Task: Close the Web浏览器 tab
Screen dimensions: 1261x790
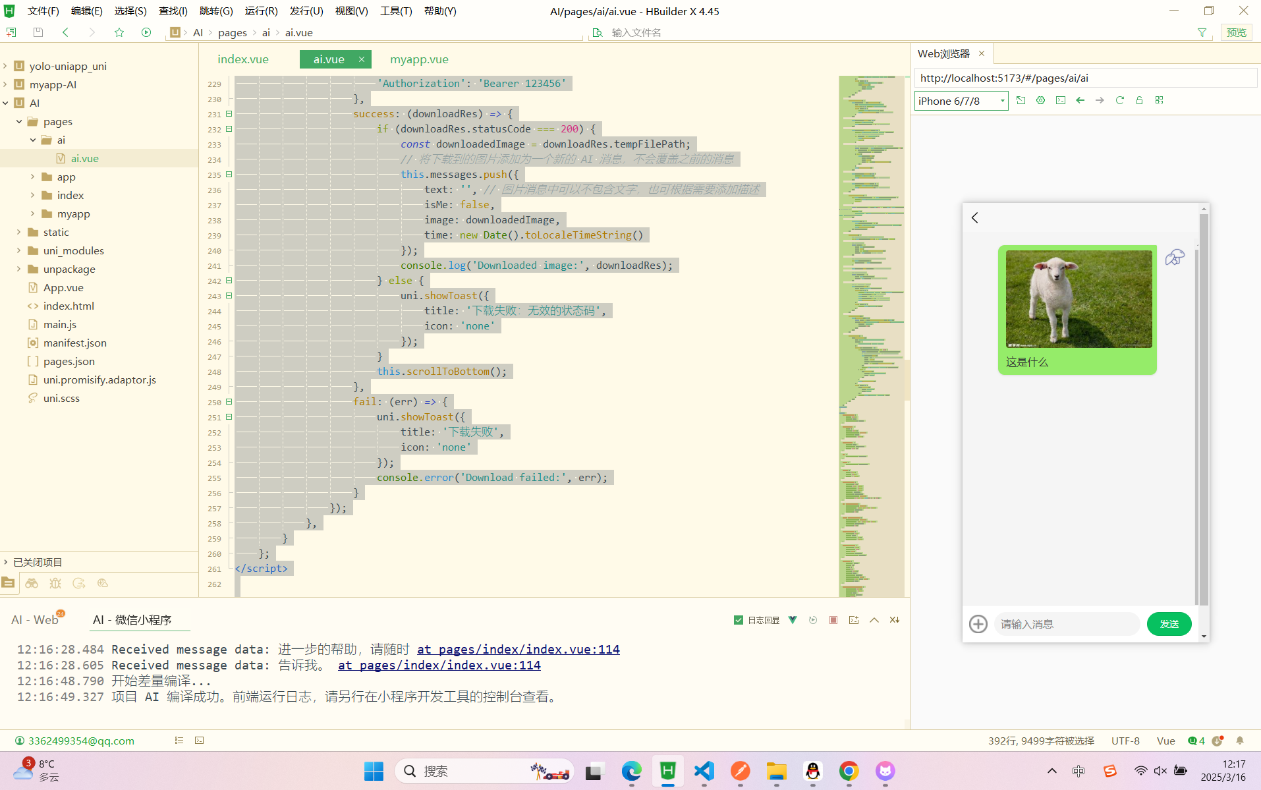Action: tap(982, 53)
